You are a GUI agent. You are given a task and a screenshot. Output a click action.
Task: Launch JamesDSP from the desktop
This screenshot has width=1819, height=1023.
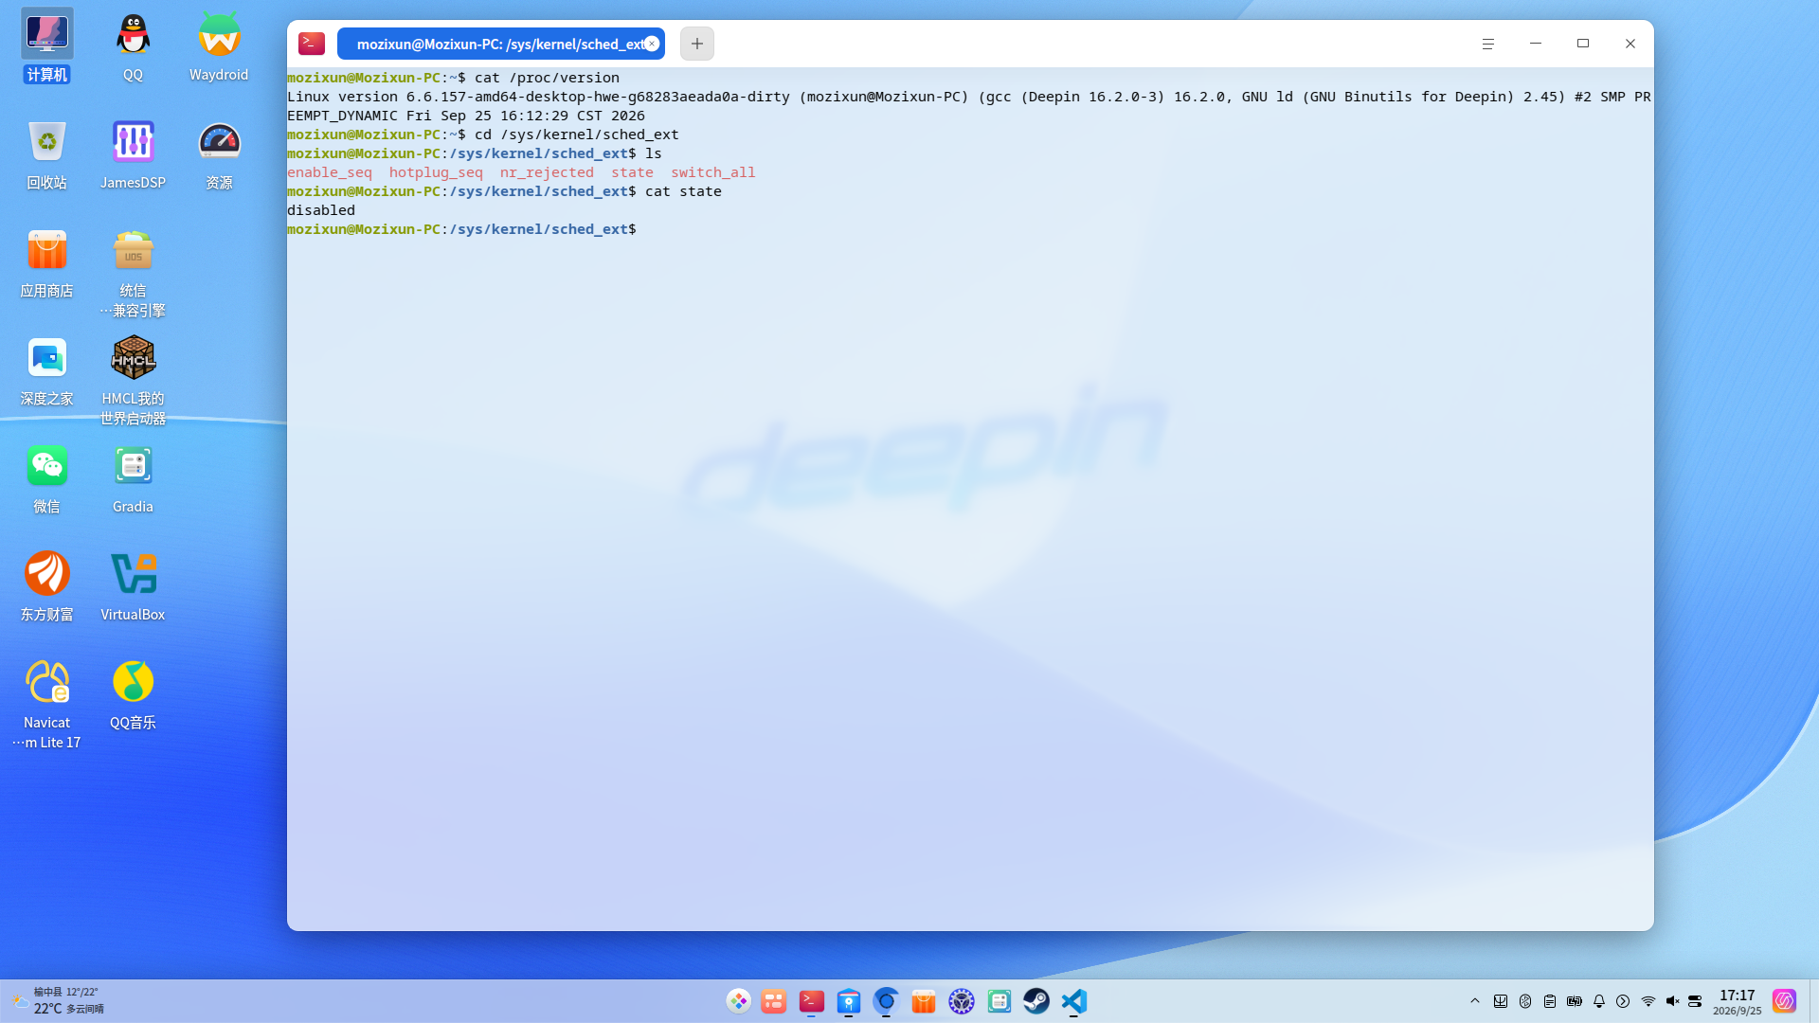click(133, 153)
